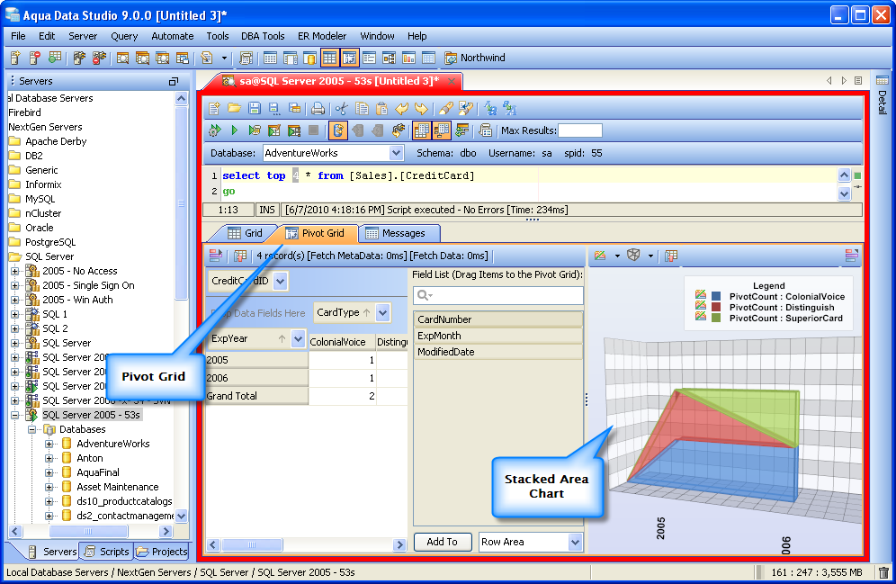Image resolution: width=896 pixels, height=584 pixels.
Task: Switch to the Grid results tab
Action: [x=245, y=233]
